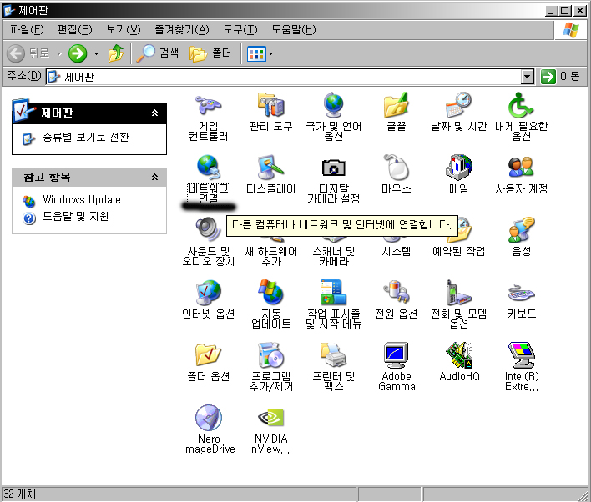The height and width of the screenshot is (502, 591).
Task: Open the 마우스 icon
Action: click(x=397, y=168)
